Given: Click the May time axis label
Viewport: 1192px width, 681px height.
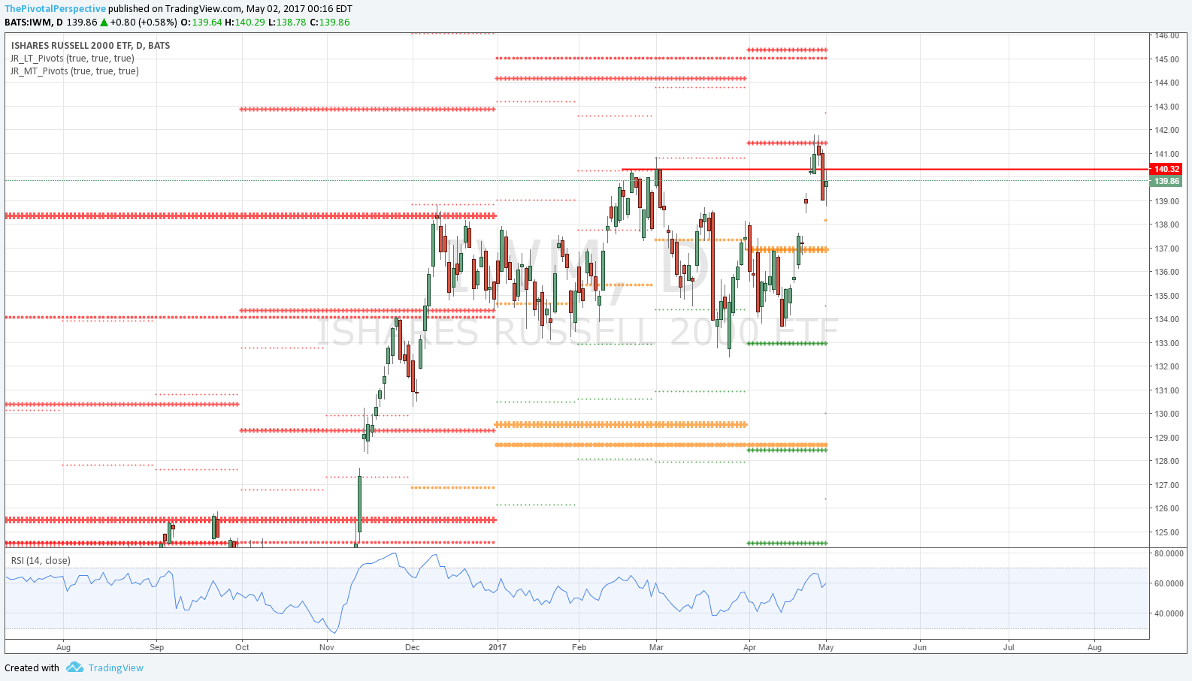Looking at the screenshot, I should point(826,647).
